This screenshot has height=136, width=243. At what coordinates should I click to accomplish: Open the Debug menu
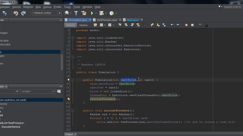pos(47,7)
